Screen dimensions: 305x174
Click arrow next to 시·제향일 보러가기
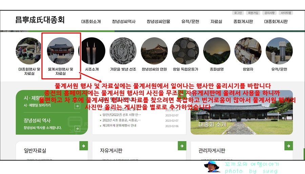(x=77, y=106)
